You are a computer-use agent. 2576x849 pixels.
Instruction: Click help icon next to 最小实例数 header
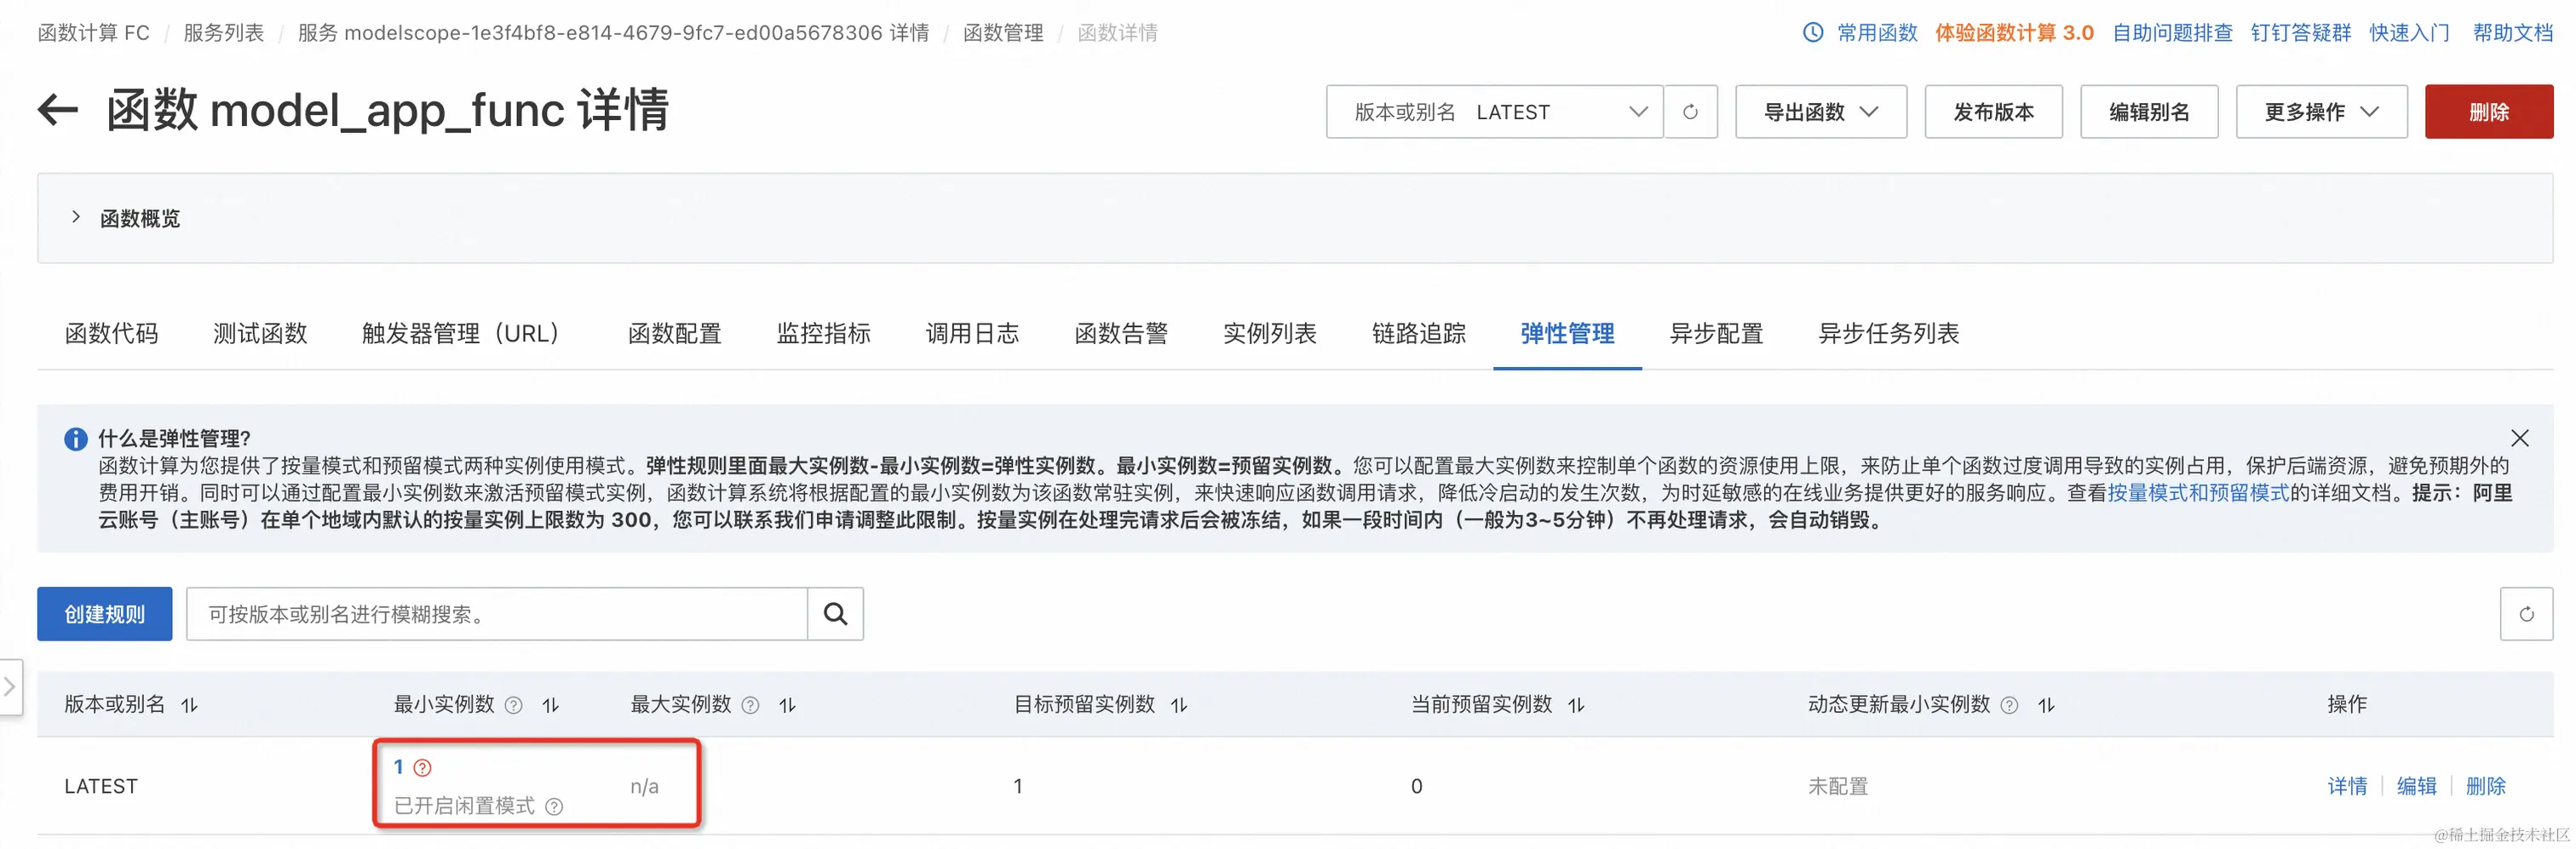513,705
